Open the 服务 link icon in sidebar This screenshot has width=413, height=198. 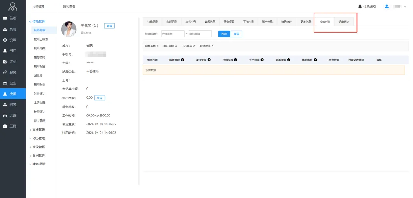click(5, 72)
